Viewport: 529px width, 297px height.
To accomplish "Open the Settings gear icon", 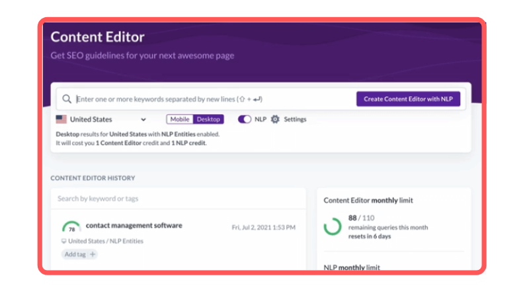I will pos(275,119).
